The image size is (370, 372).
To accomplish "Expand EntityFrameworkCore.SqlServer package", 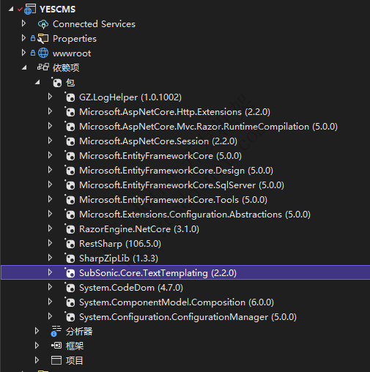I will click(50, 185).
